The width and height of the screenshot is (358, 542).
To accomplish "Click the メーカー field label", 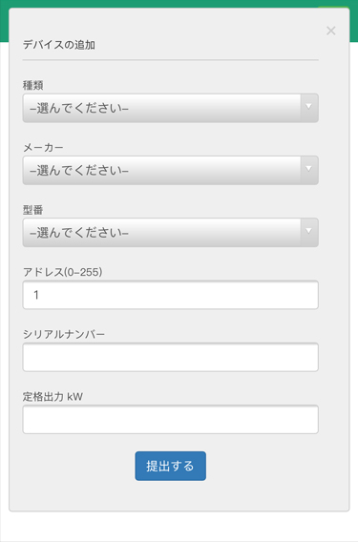I will (x=43, y=148).
